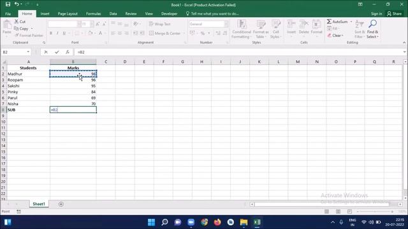Screen dimensions: 408x229
Task: Switch to the Formulas tab
Action: (94, 14)
